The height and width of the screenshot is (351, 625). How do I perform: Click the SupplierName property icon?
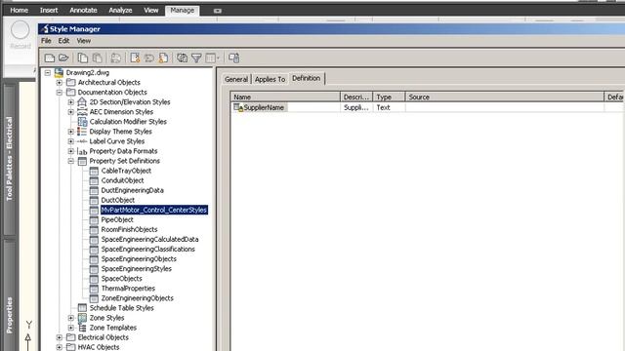click(238, 107)
